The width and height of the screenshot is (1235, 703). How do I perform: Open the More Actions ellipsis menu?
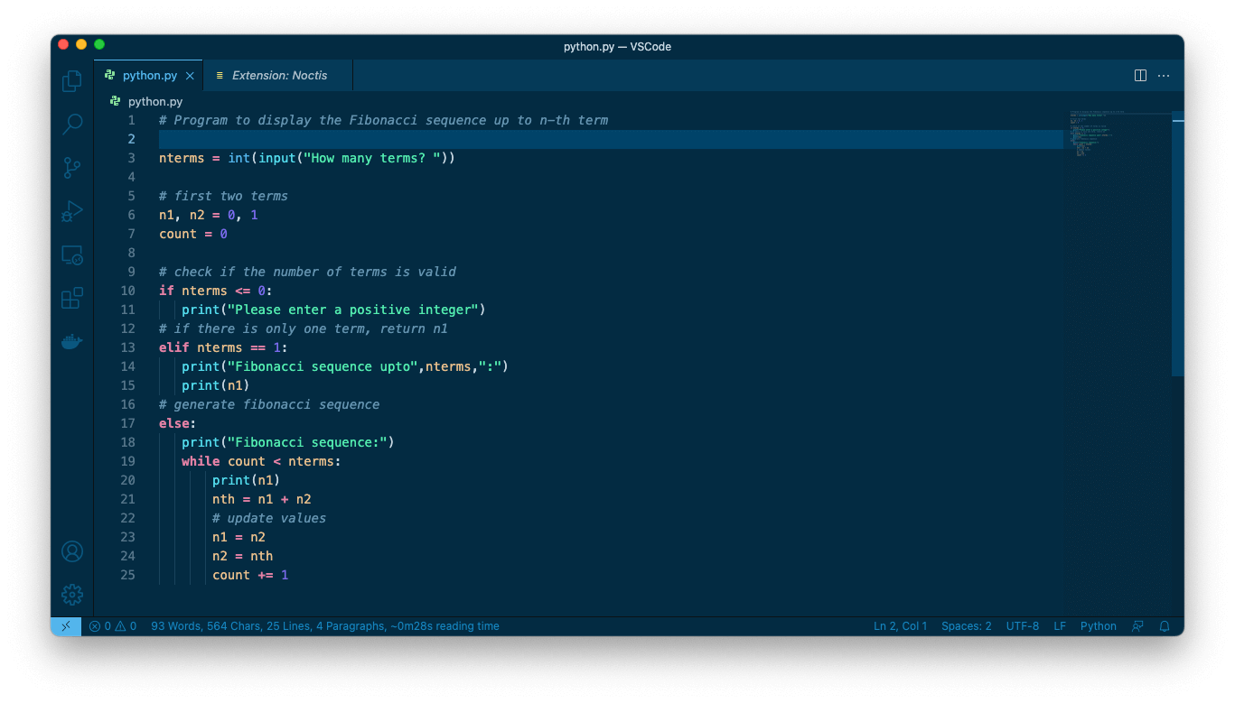[x=1164, y=76]
